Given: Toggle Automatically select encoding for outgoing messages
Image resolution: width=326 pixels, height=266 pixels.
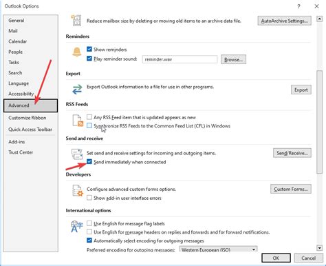Looking at the screenshot, I should point(89,241).
